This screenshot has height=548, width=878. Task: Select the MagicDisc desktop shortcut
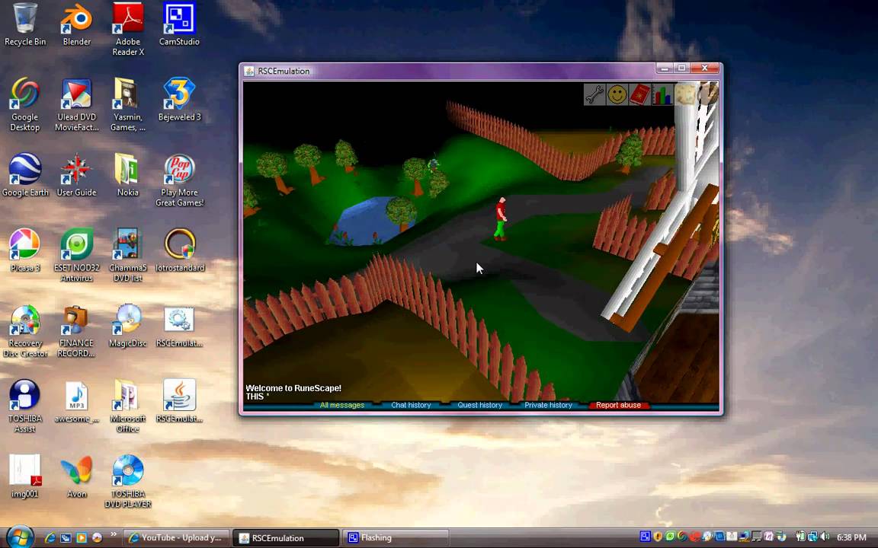pos(128,327)
